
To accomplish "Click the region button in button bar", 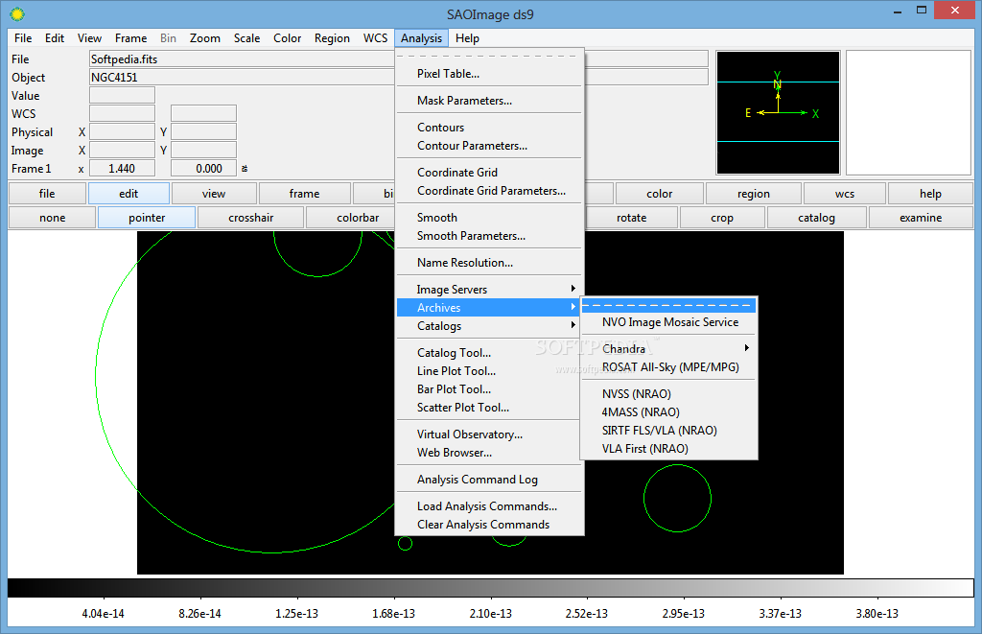I will point(754,194).
